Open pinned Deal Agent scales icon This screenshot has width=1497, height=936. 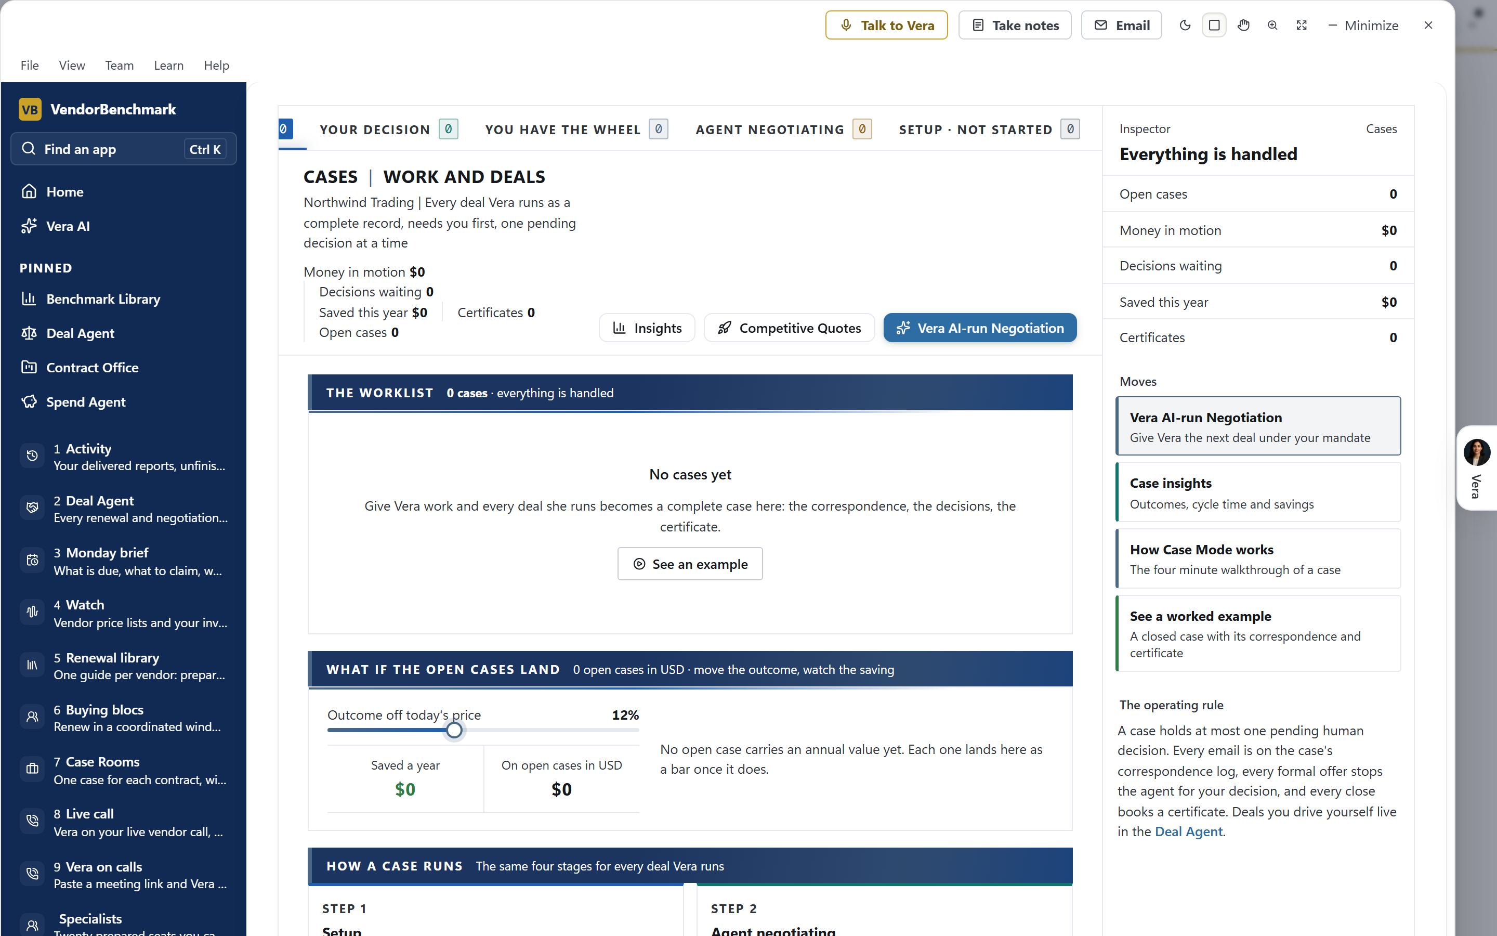tap(29, 333)
